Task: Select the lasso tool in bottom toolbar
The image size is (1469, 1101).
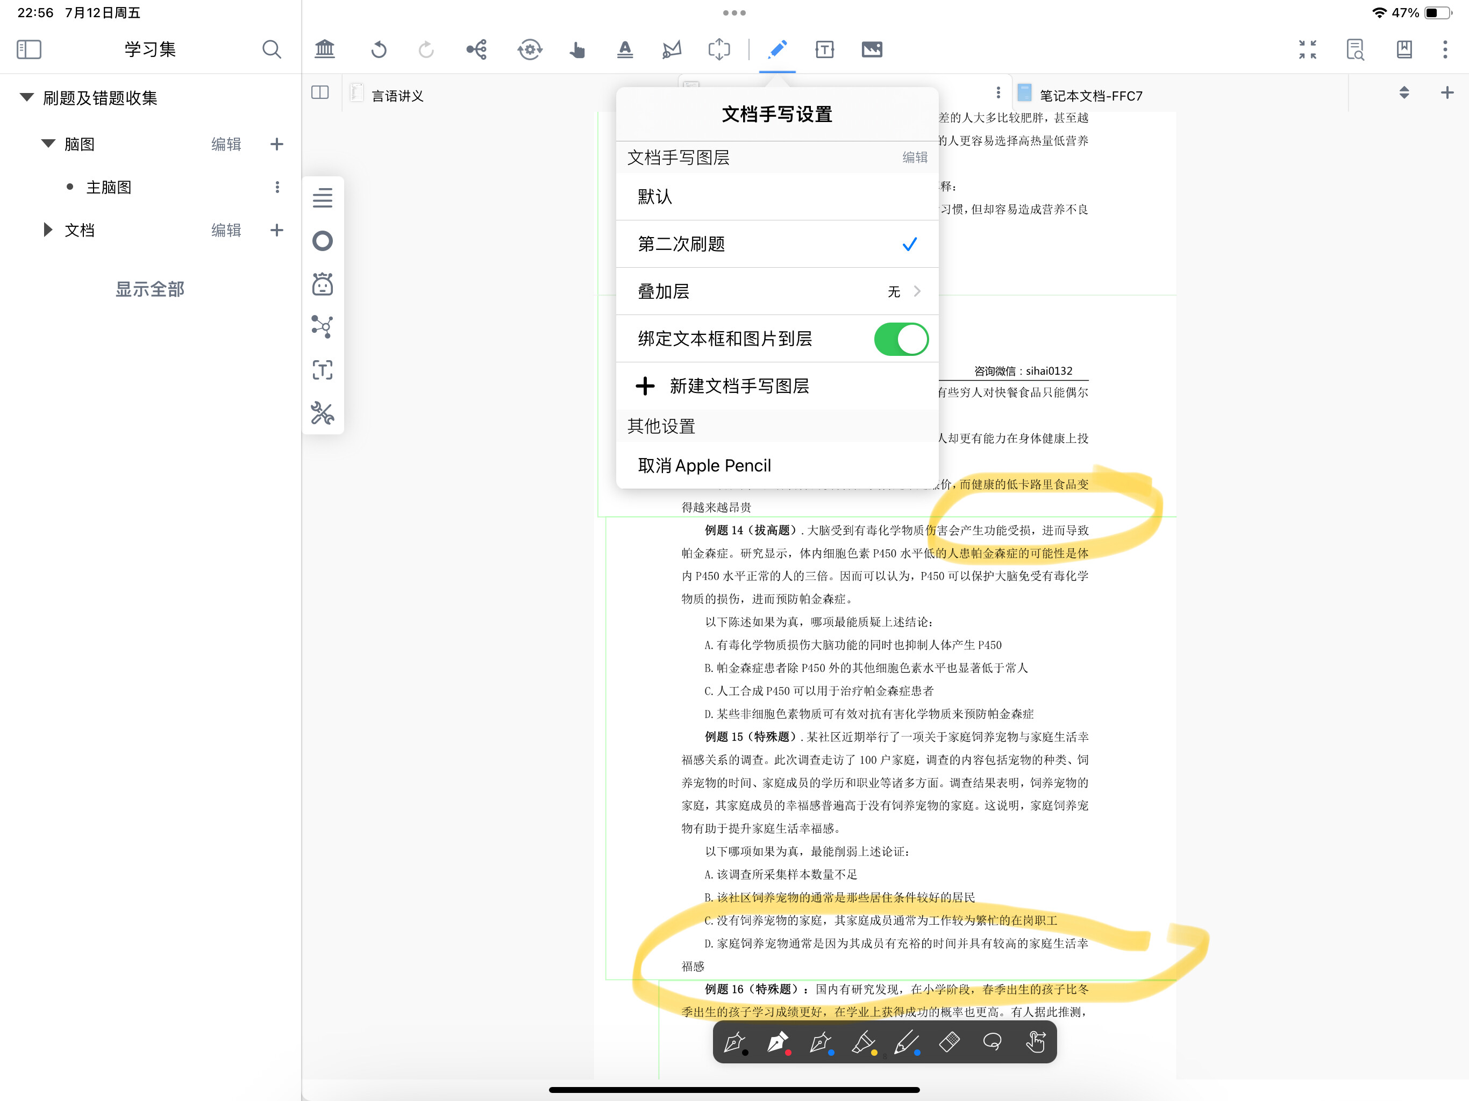Action: pos(992,1041)
